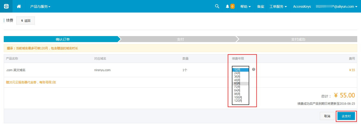Choose 84月 in renewal list
Image resolution: width=361 pixels, height=124 pixels.
click(x=240, y=90)
